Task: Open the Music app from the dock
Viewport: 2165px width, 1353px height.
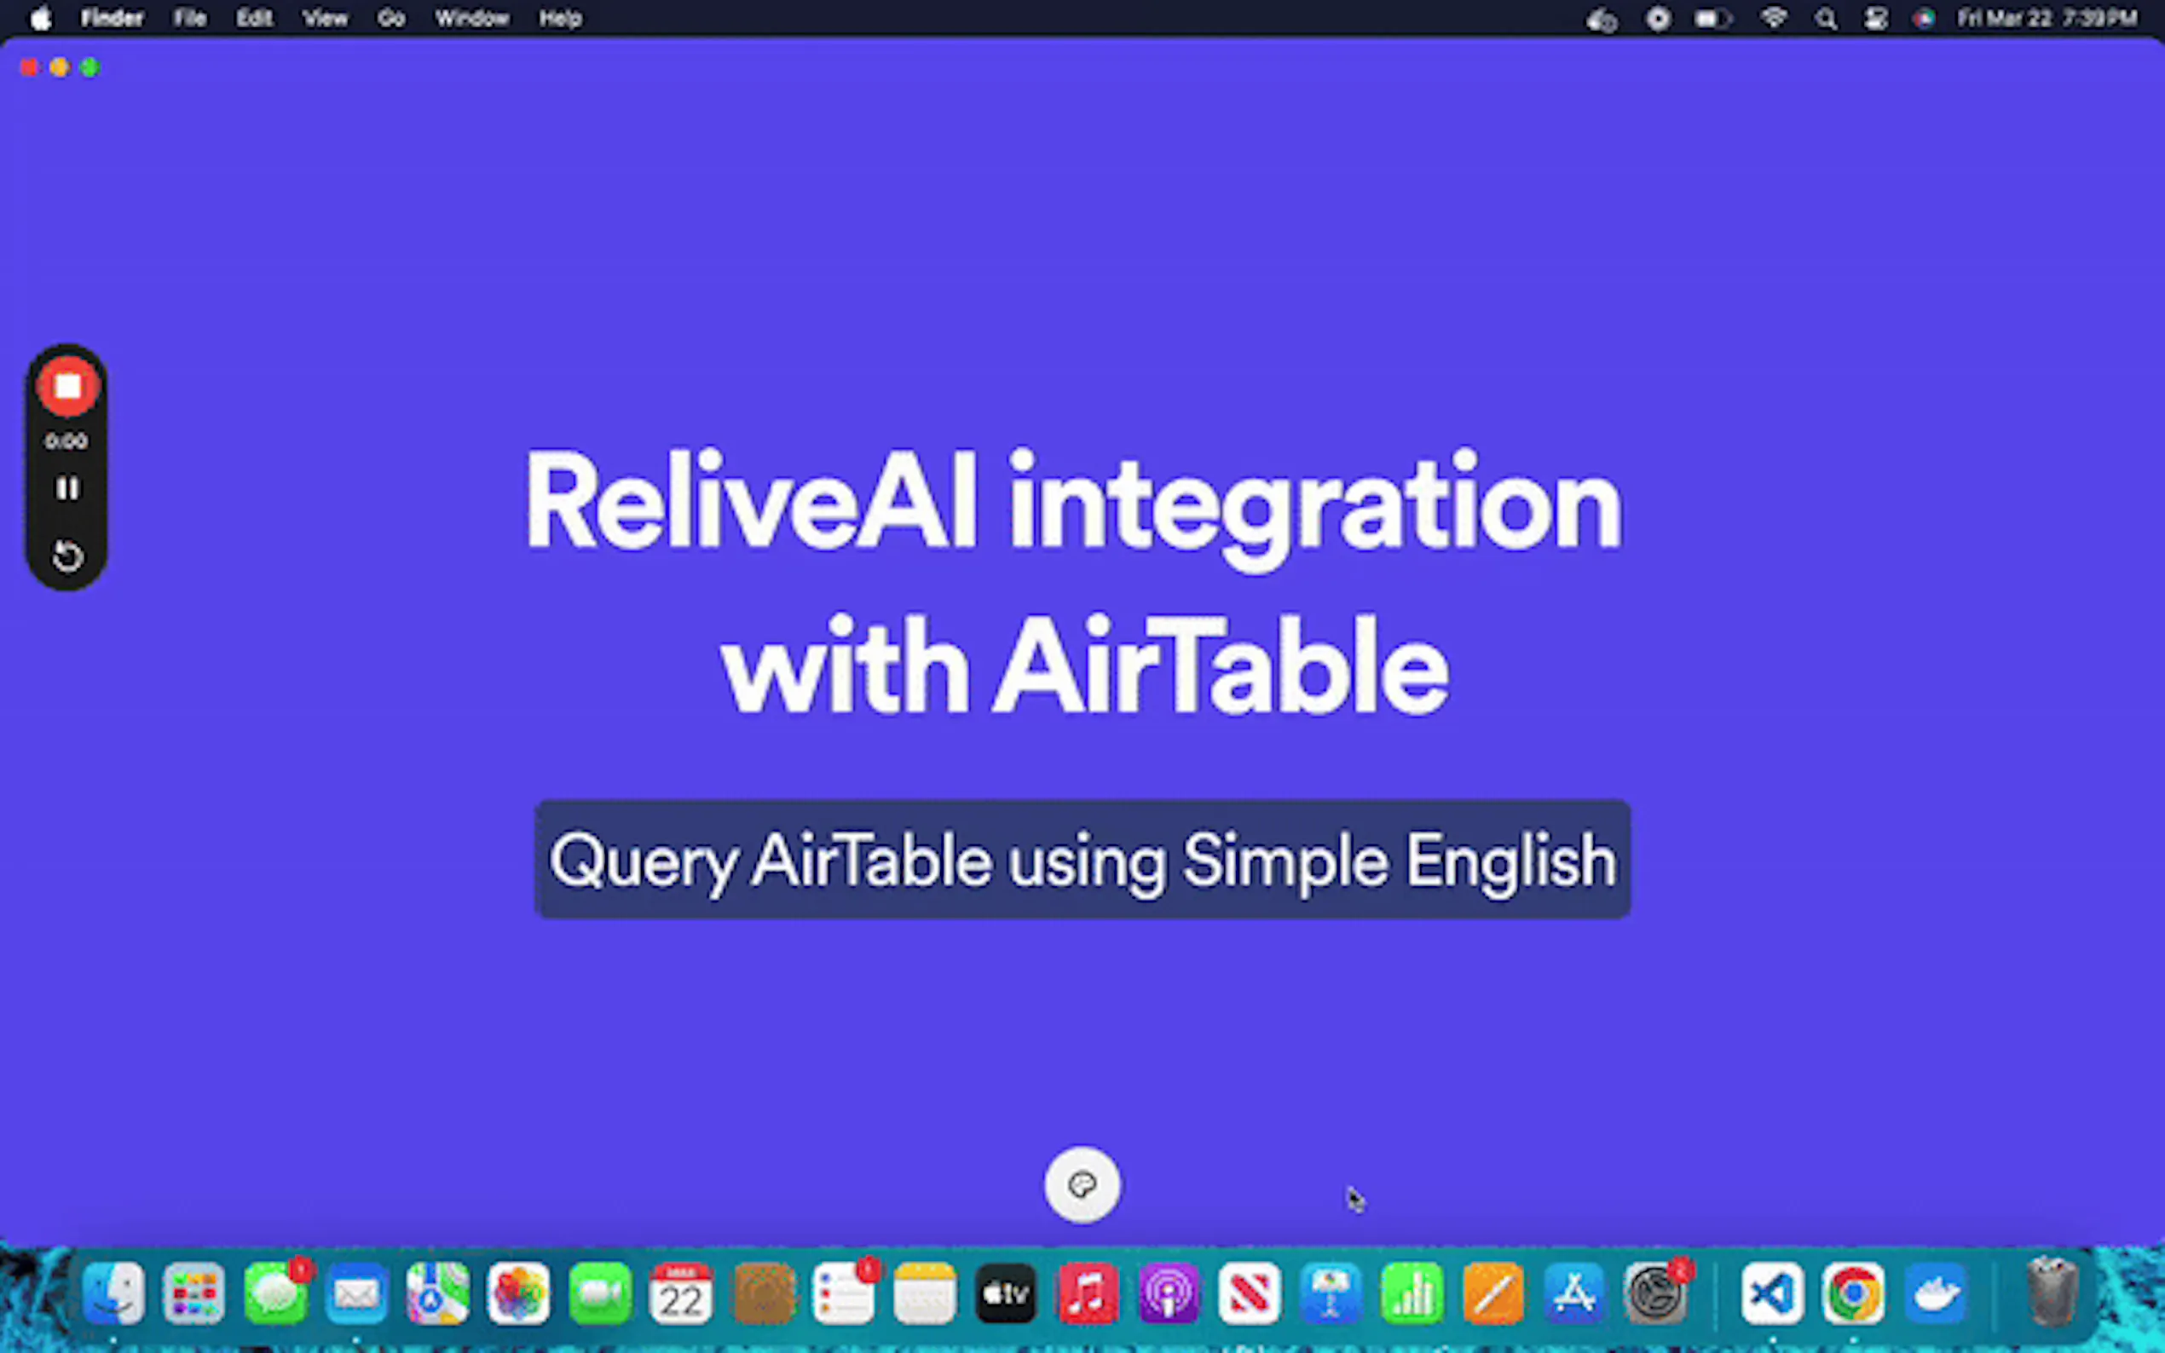Action: click(1088, 1294)
